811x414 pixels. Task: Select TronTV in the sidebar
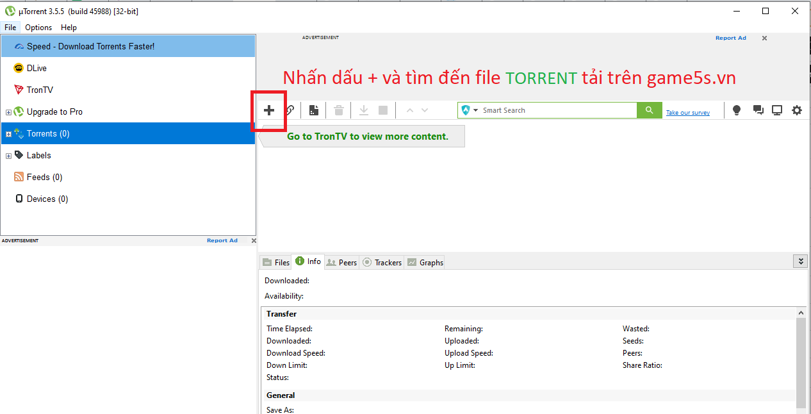pyautogui.click(x=128, y=90)
